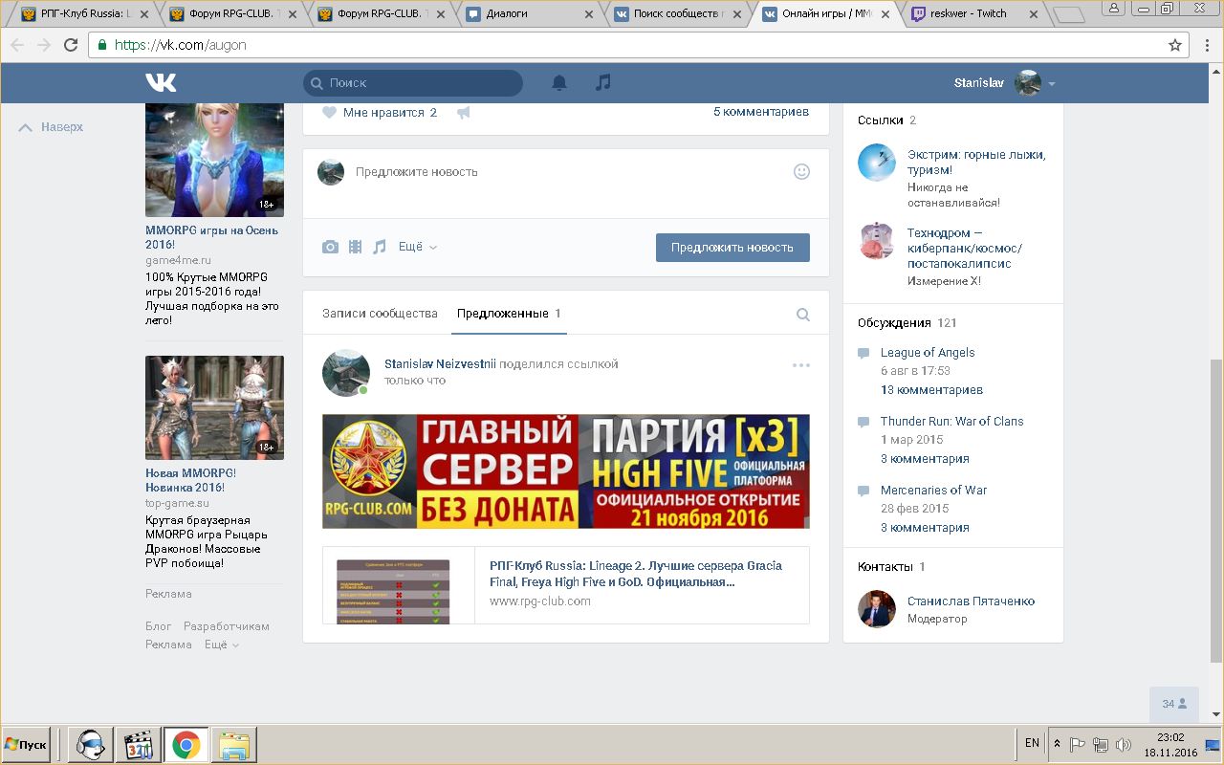Click the page vertical scrollbar thumb
This screenshot has height=765, width=1224.
(1216, 510)
